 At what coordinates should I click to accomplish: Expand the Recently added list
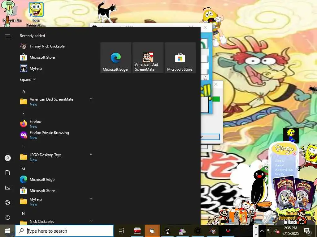tap(28, 80)
